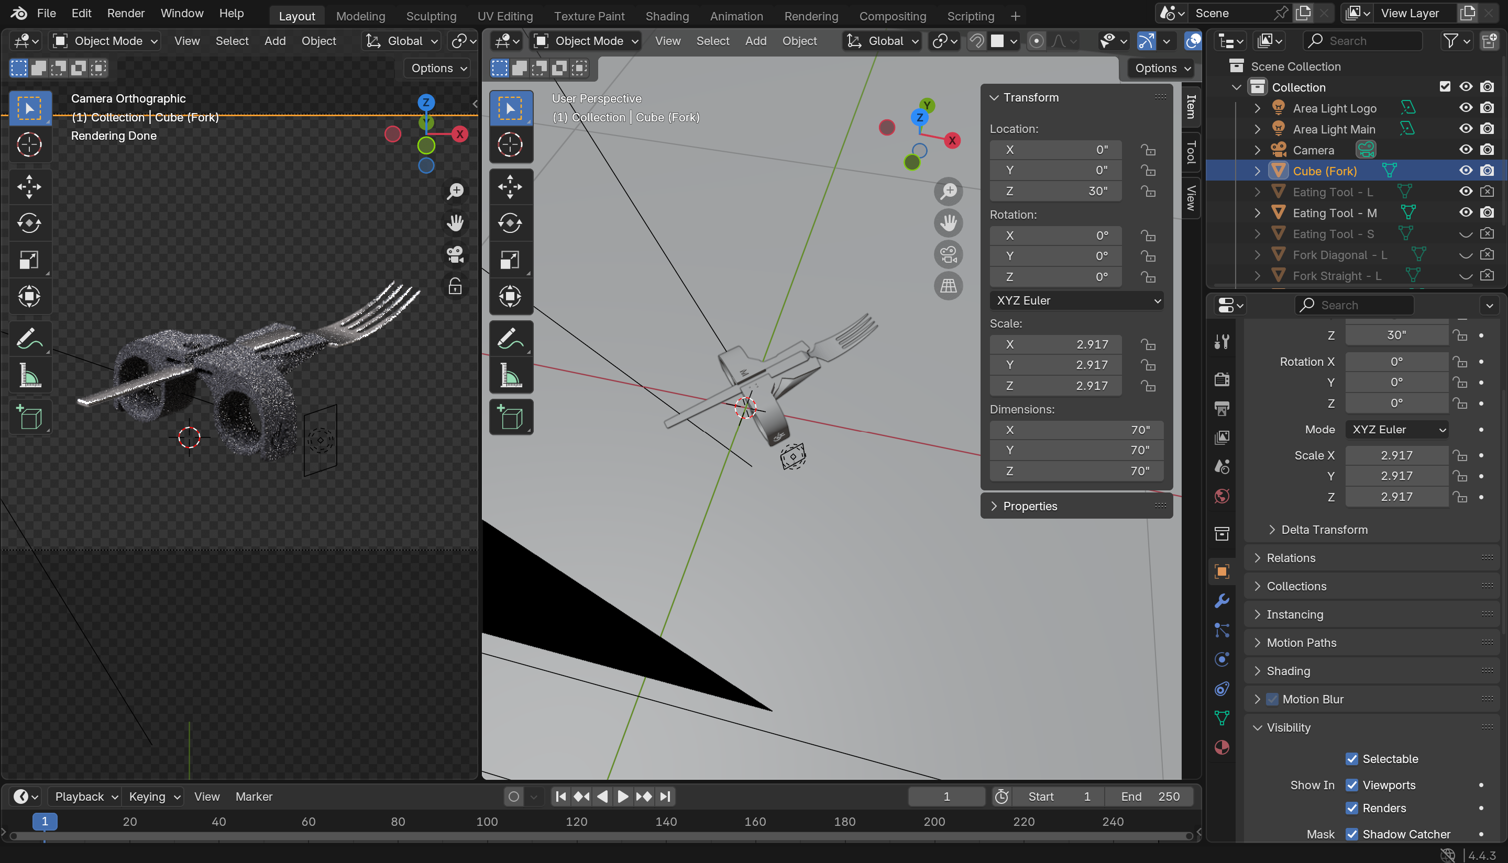The width and height of the screenshot is (1508, 863).
Task: Select the Move tool in right viewport
Action: coord(510,187)
